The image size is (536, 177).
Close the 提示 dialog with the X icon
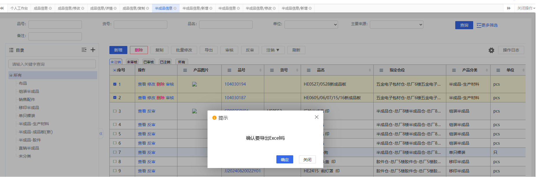click(317, 117)
